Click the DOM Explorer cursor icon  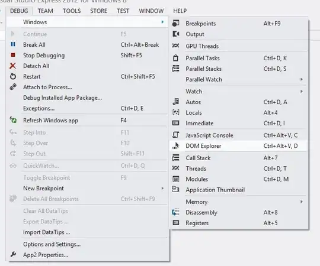[x=176, y=146]
